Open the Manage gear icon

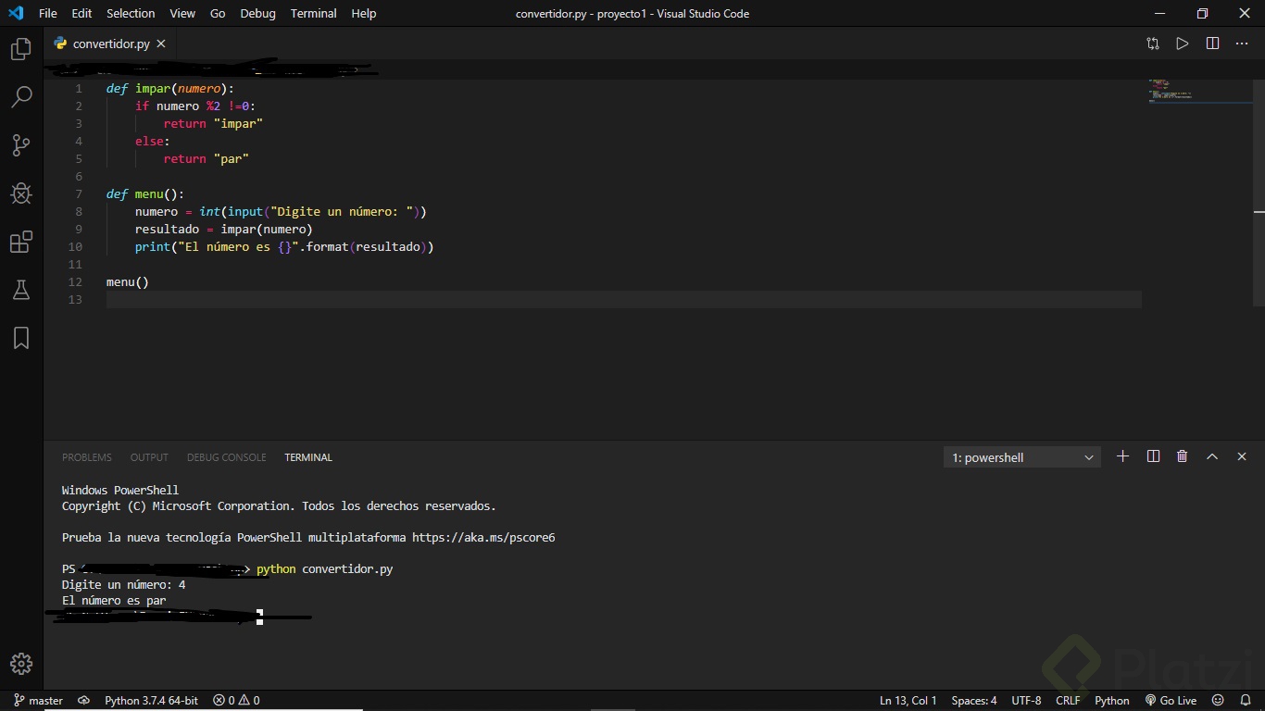21,663
